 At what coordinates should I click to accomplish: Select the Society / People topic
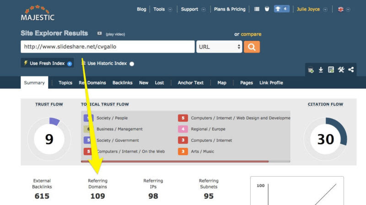click(112, 118)
